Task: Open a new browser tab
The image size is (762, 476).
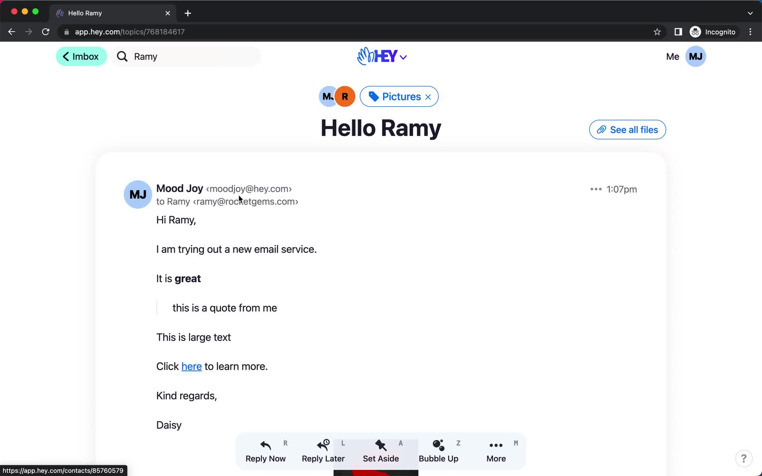Action: [x=188, y=13]
